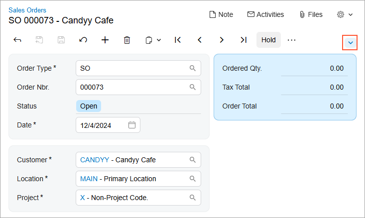
Task: Open the settings gear dropdown menu
Action: click(x=345, y=15)
